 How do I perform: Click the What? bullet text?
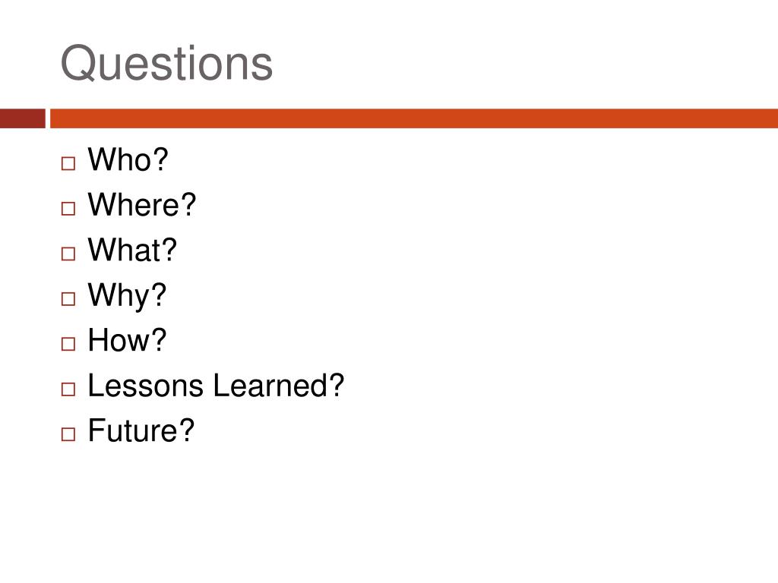pyautogui.click(x=132, y=250)
